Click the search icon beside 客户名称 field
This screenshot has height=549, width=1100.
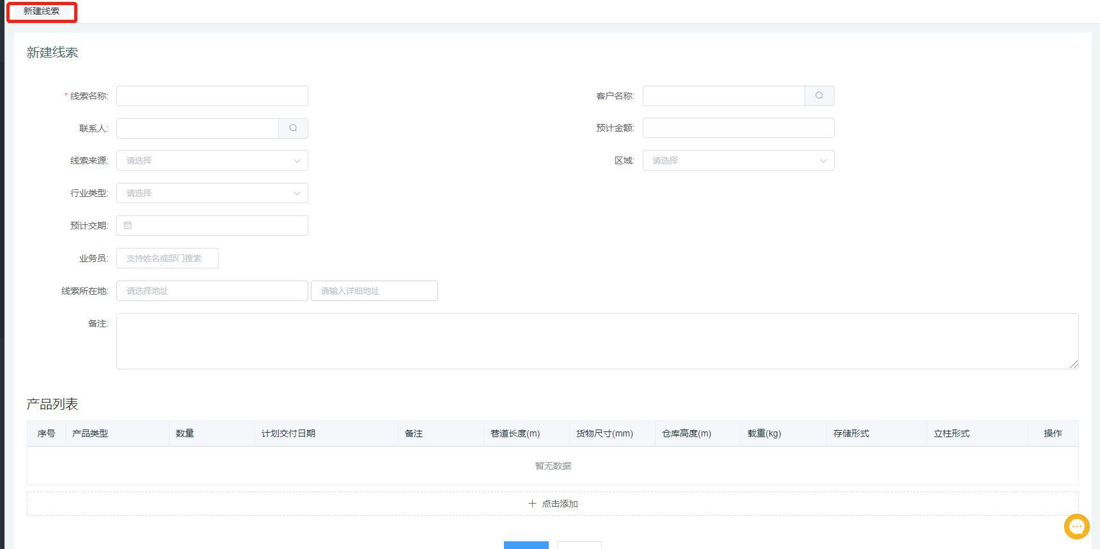point(819,96)
